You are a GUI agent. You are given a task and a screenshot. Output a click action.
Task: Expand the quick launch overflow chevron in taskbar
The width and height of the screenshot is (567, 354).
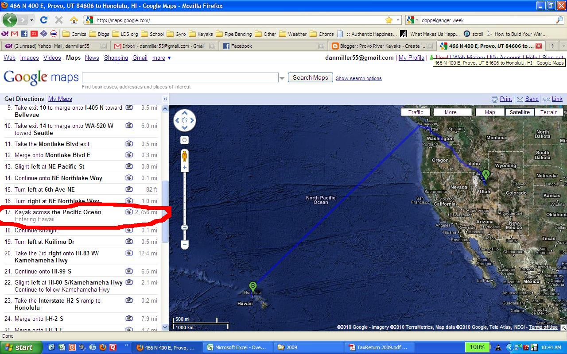tap(126, 346)
